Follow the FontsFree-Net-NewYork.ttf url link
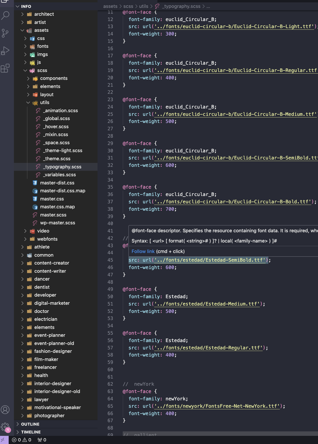The width and height of the screenshot is (318, 444). (x=217, y=406)
